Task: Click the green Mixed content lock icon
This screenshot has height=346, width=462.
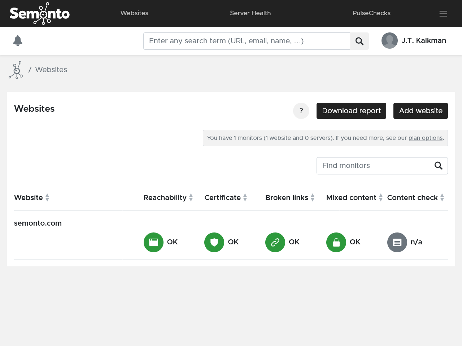Action: pos(336,242)
